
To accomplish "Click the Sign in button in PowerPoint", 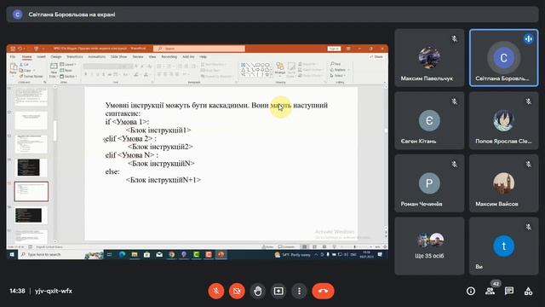I will 334,49.
